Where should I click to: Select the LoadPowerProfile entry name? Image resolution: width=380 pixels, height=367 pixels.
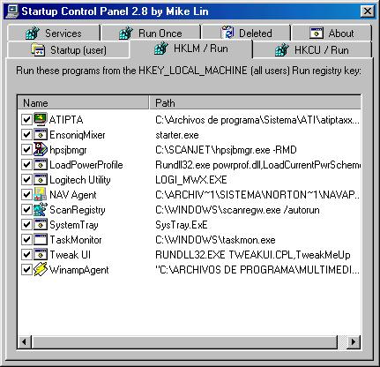(x=86, y=165)
